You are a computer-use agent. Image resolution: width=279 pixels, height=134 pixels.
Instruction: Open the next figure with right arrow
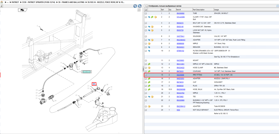tap(140, 6)
